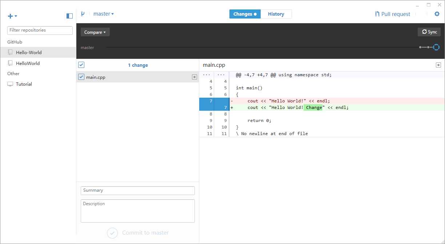Click the commit checkmark circle icon
The width and height of the screenshot is (445, 244).
[x=112, y=233]
